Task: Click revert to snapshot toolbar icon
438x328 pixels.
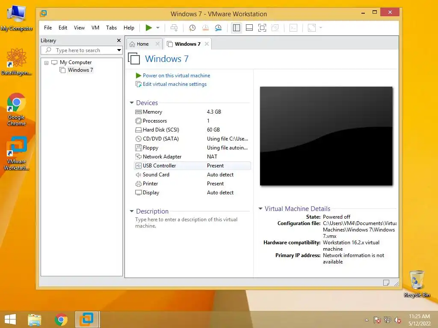Action: [205, 28]
